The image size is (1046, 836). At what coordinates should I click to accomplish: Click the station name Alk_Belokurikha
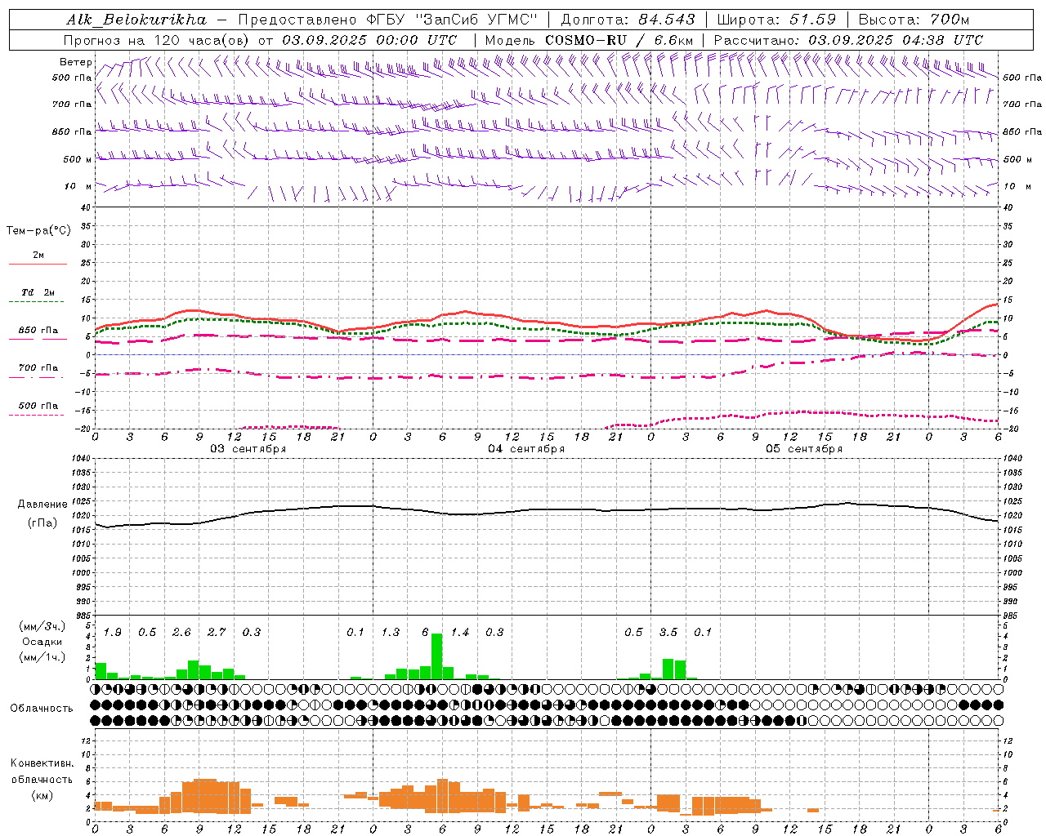[136, 20]
